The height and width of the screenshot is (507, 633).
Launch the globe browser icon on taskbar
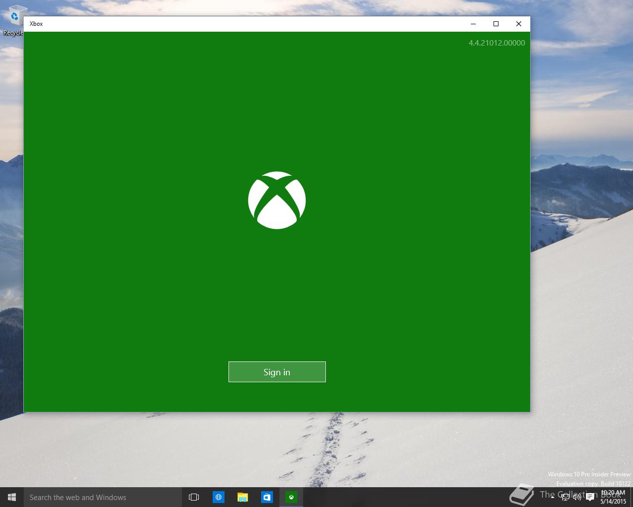[218, 497]
